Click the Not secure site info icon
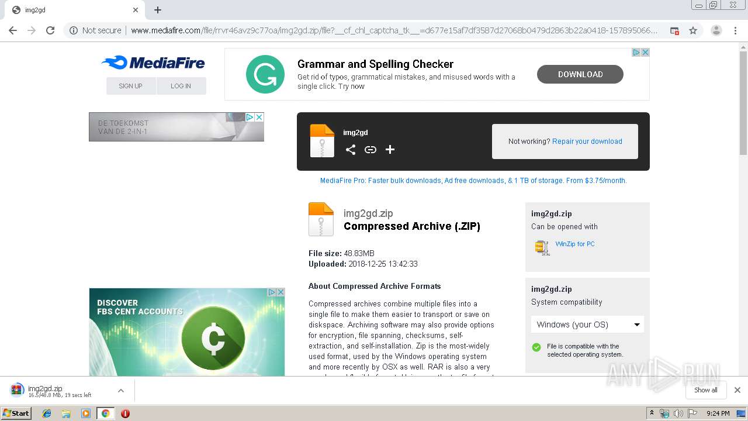Screen dimensions: 748x421 click(x=74, y=30)
